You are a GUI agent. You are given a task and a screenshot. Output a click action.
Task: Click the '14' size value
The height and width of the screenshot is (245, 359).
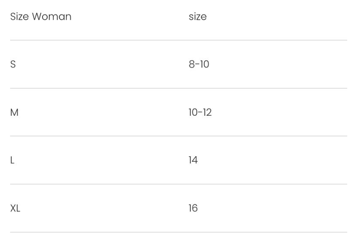193,161
